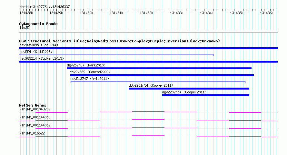Click the 131430k ruler label
The height and width of the screenshot is (155, 287).
86,13
